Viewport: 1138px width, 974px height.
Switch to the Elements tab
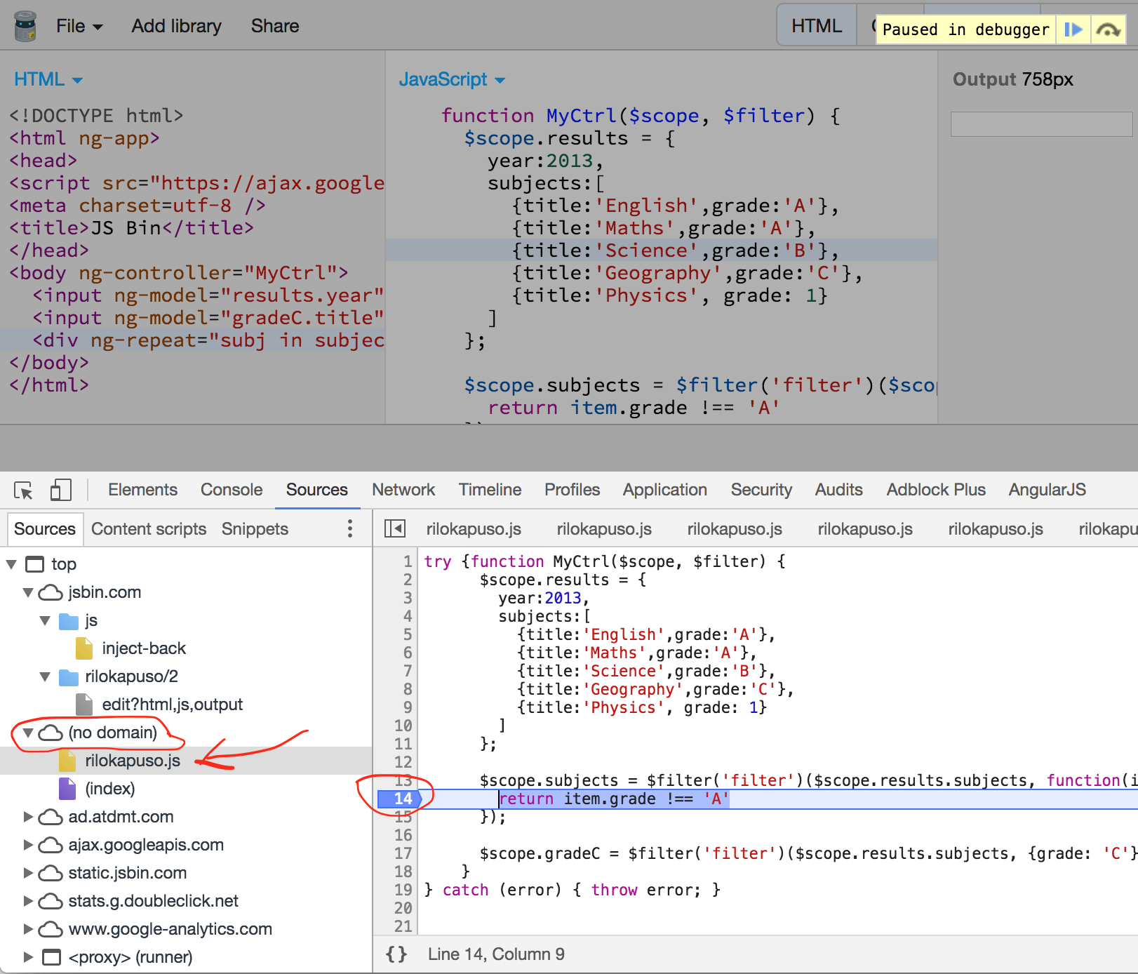click(142, 490)
